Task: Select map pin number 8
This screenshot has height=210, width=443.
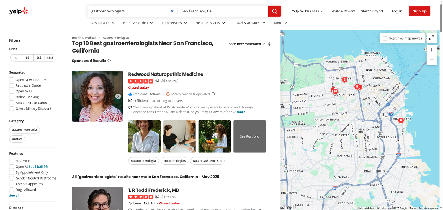Action: coord(344,80)
